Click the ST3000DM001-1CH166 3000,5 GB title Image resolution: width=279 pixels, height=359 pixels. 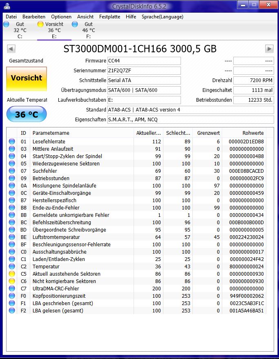tap(140, 49)
